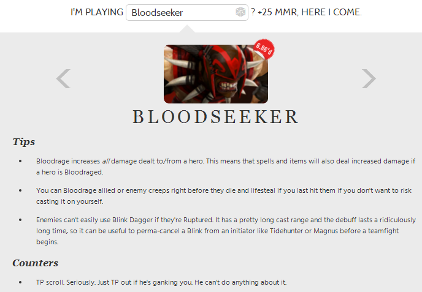The height and width of the screenshot is (292, 422).
Task: Click the +25 MMR, HERE I COME text
Action: (x=310, y=12)
